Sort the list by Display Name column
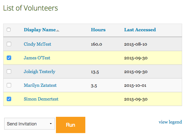185x135 pixels. [x=40, y=30]
